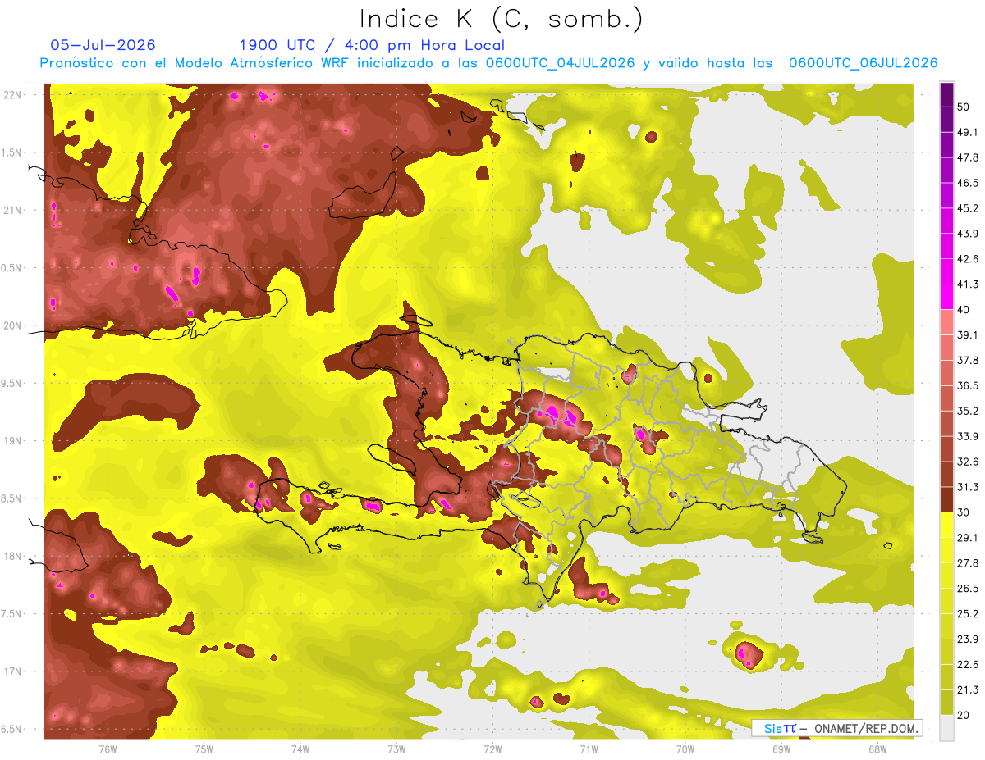Click the "0600UTC_04JUL2026" initialization time text
Screen dimensions: 985x760
click(x=560, y=63)
